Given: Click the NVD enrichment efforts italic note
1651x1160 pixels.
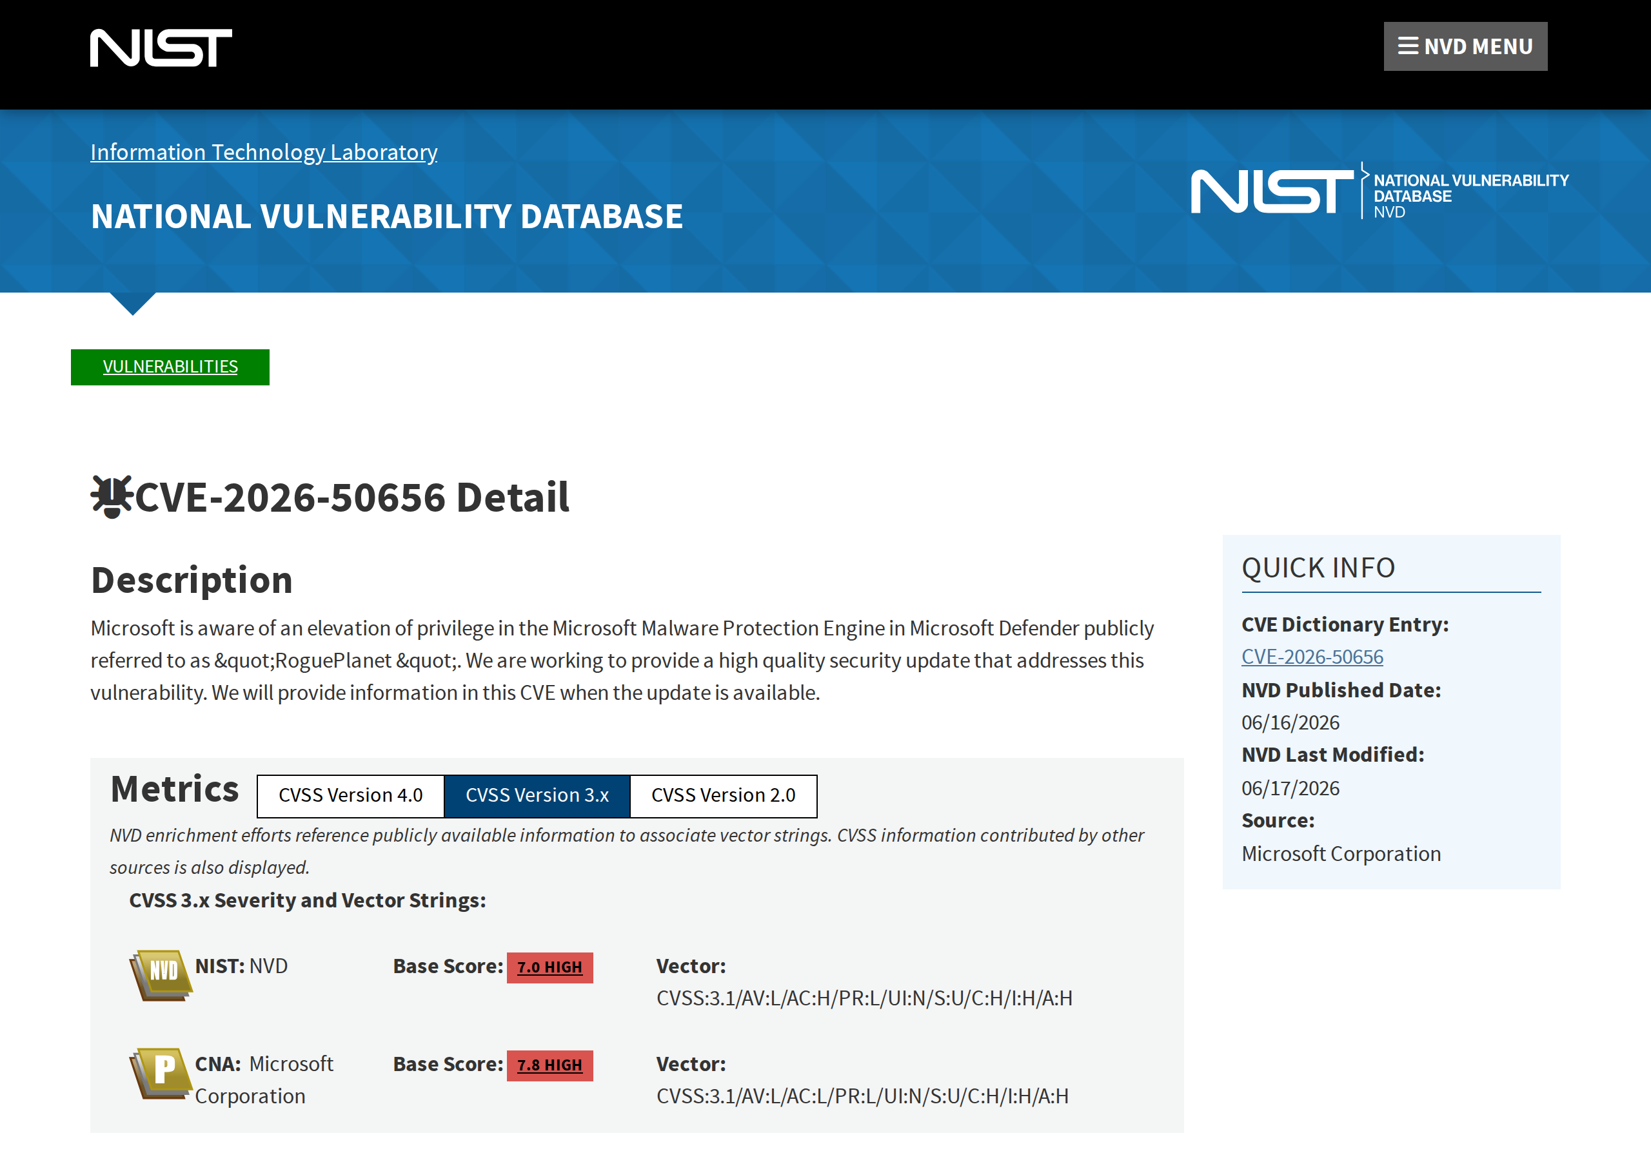Looking at the screenshot, I should click(626, 851).
